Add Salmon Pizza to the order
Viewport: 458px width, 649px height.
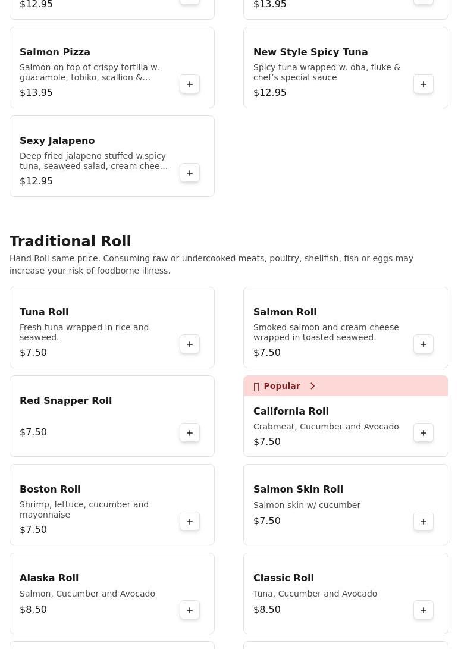point(190,84)
